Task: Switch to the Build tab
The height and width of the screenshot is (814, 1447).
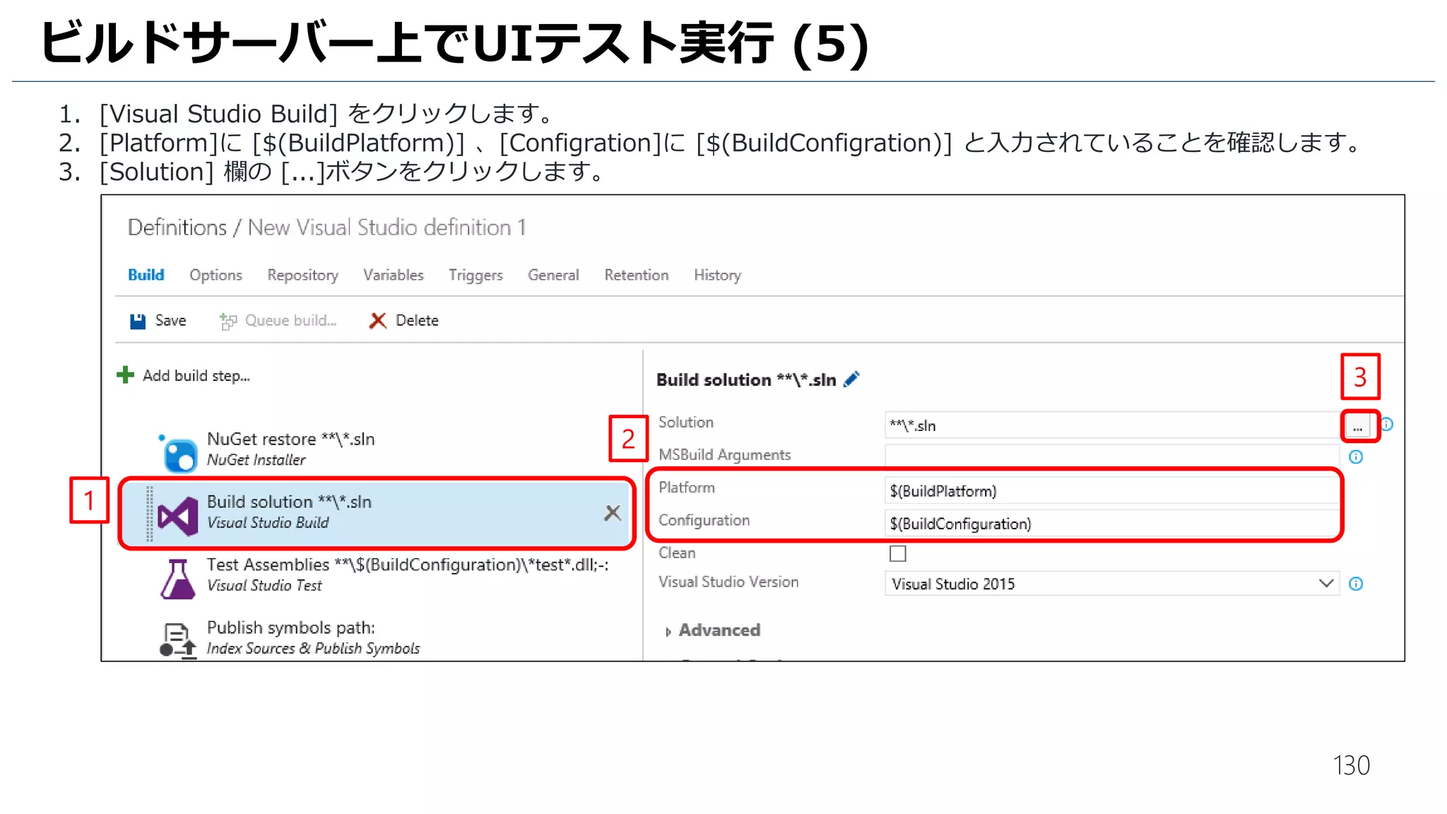Action: tap(146, 275)
